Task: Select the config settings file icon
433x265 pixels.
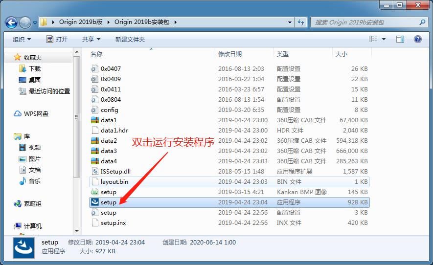Action: coord(95,110)
